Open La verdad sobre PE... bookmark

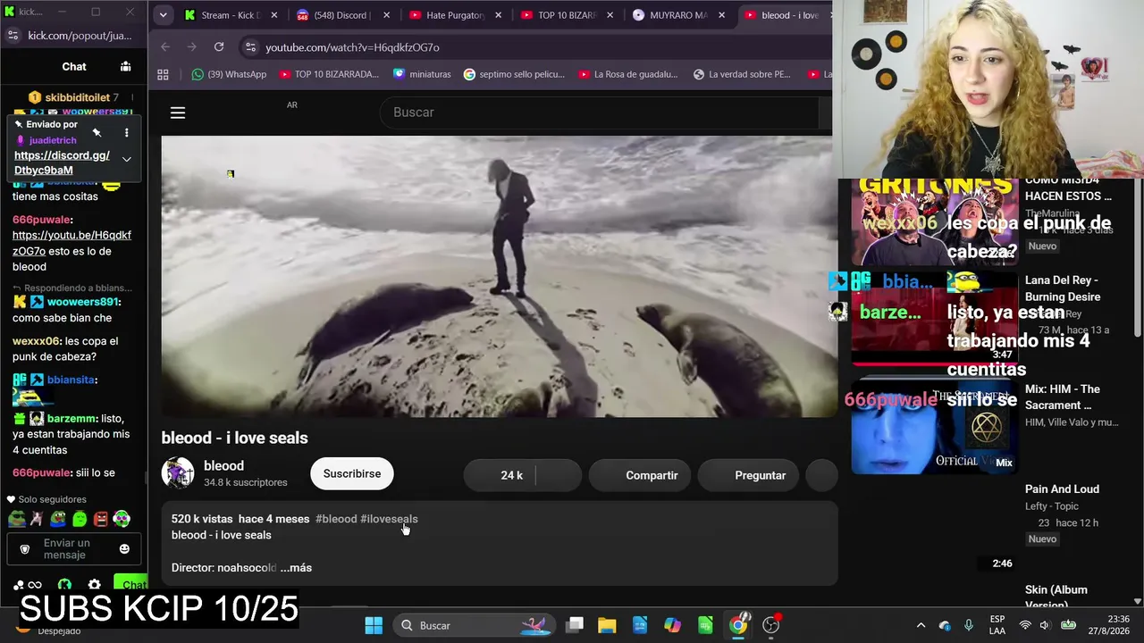742,74
